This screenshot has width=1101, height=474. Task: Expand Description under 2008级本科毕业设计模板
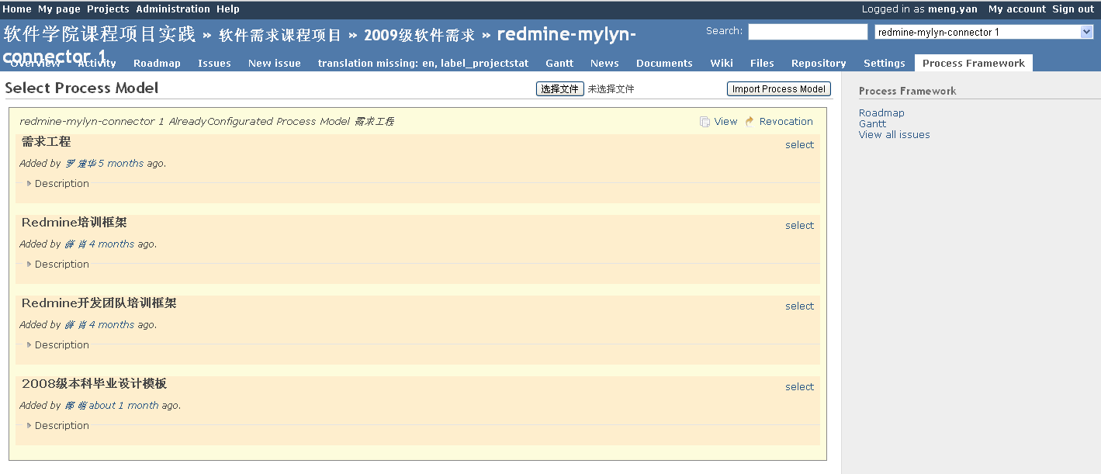[x=57, y=426]
